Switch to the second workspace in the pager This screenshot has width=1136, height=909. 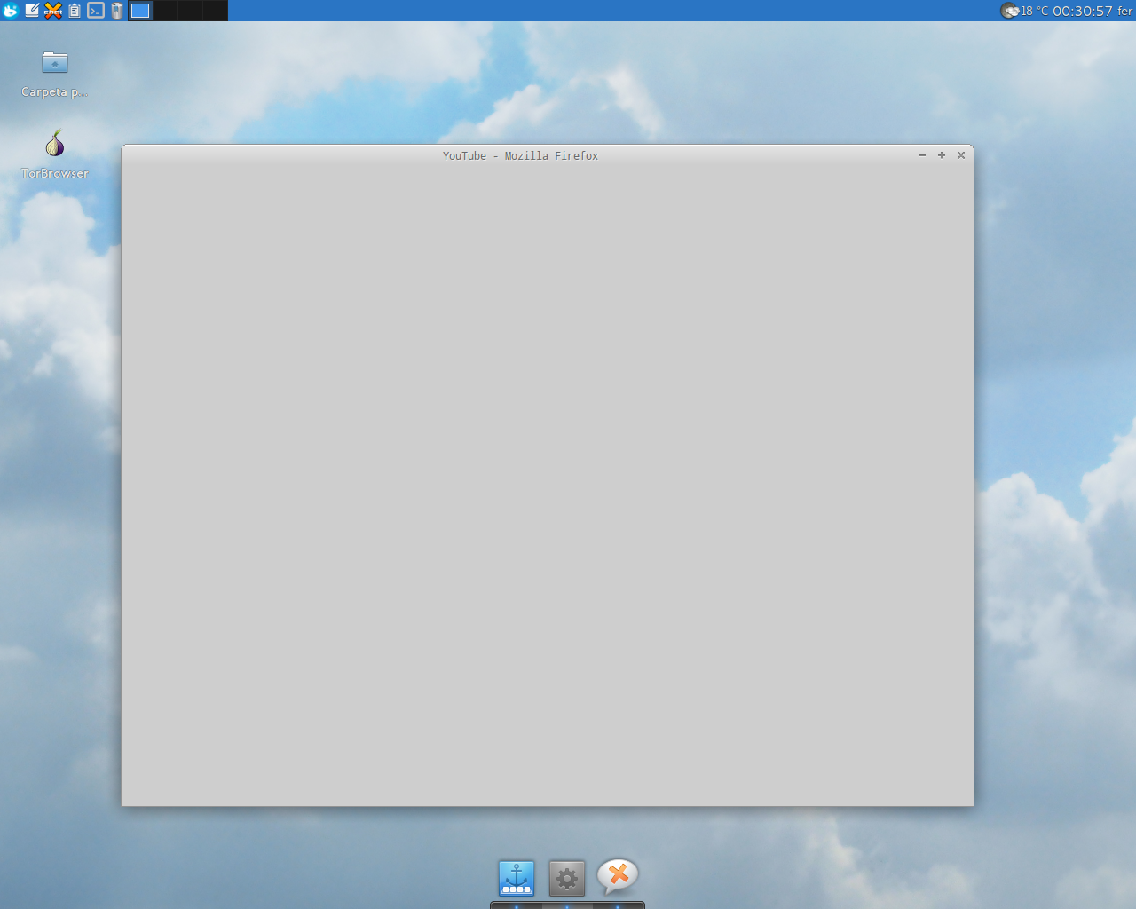(x=165, y=11)
